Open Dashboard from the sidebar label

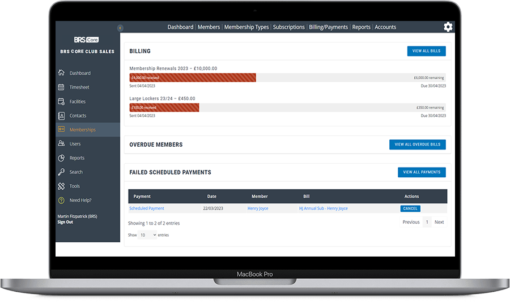[80, 73]
